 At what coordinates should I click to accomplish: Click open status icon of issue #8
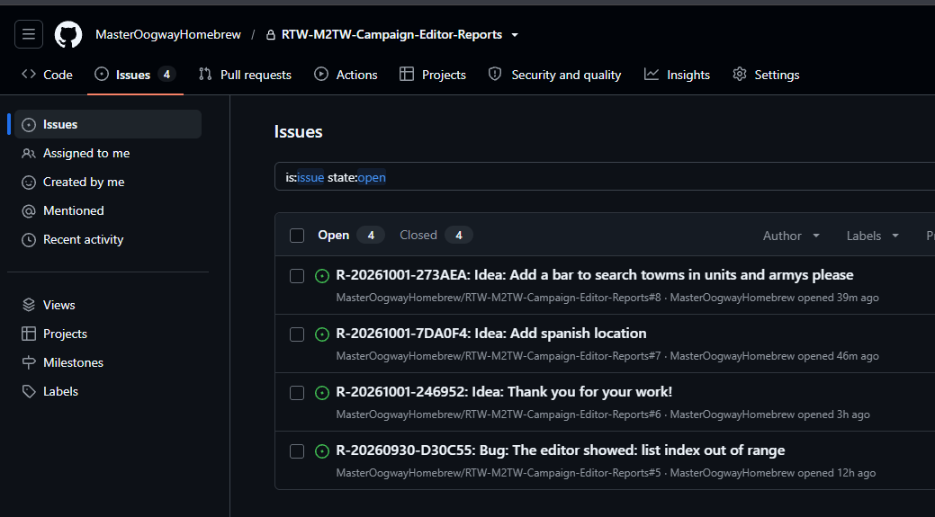pos(322,276)
